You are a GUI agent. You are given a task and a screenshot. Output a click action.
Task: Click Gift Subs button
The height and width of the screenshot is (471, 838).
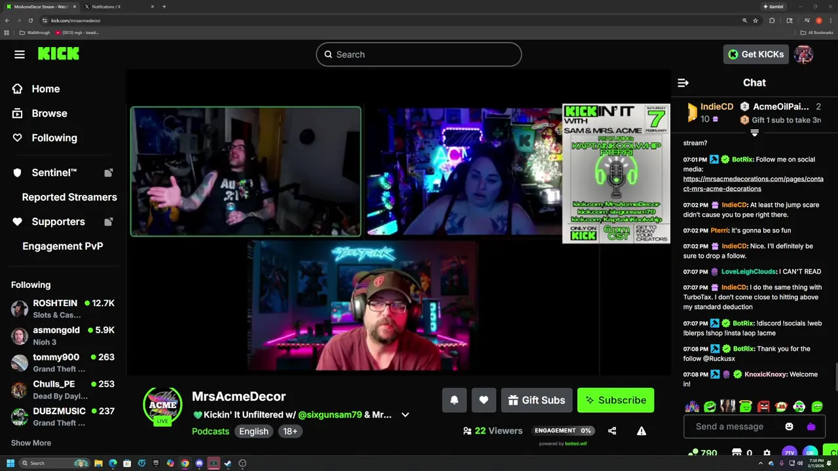tap(537, 400)
